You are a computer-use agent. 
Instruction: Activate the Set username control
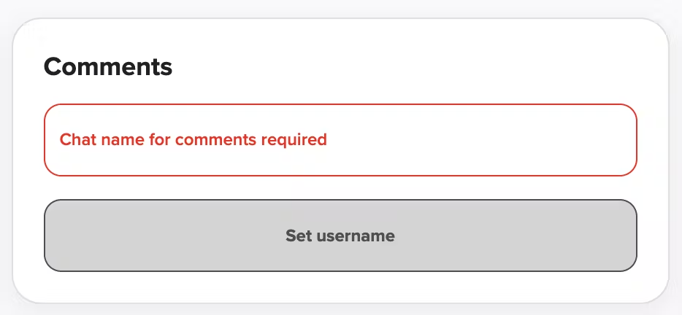click(340, 236)
